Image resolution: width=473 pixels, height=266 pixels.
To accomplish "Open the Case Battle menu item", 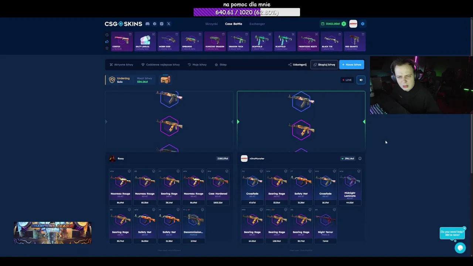I will [234, 24].
